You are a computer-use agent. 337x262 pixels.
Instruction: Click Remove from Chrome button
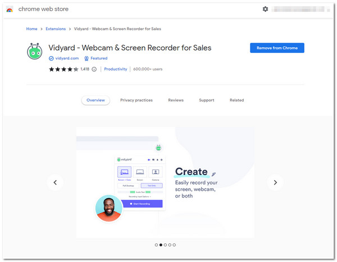(277, 48)
